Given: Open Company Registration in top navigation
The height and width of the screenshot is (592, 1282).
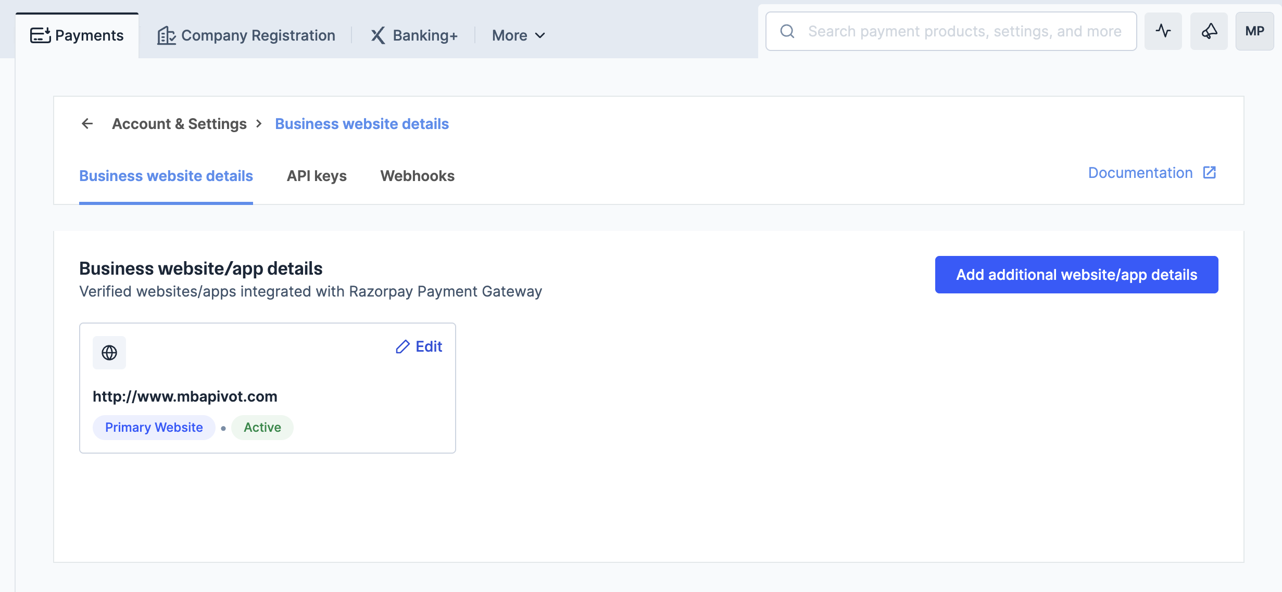Looking at the screenshot, I should [246, 35].
